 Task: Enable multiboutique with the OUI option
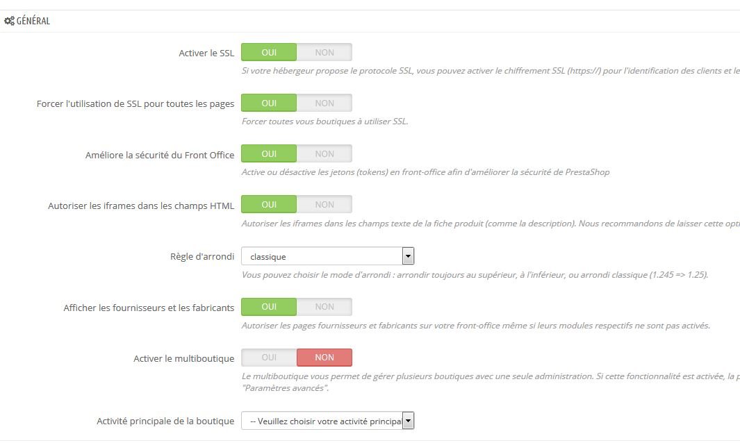click(269, 358)
